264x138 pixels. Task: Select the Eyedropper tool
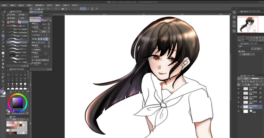[x=3, y=43]
